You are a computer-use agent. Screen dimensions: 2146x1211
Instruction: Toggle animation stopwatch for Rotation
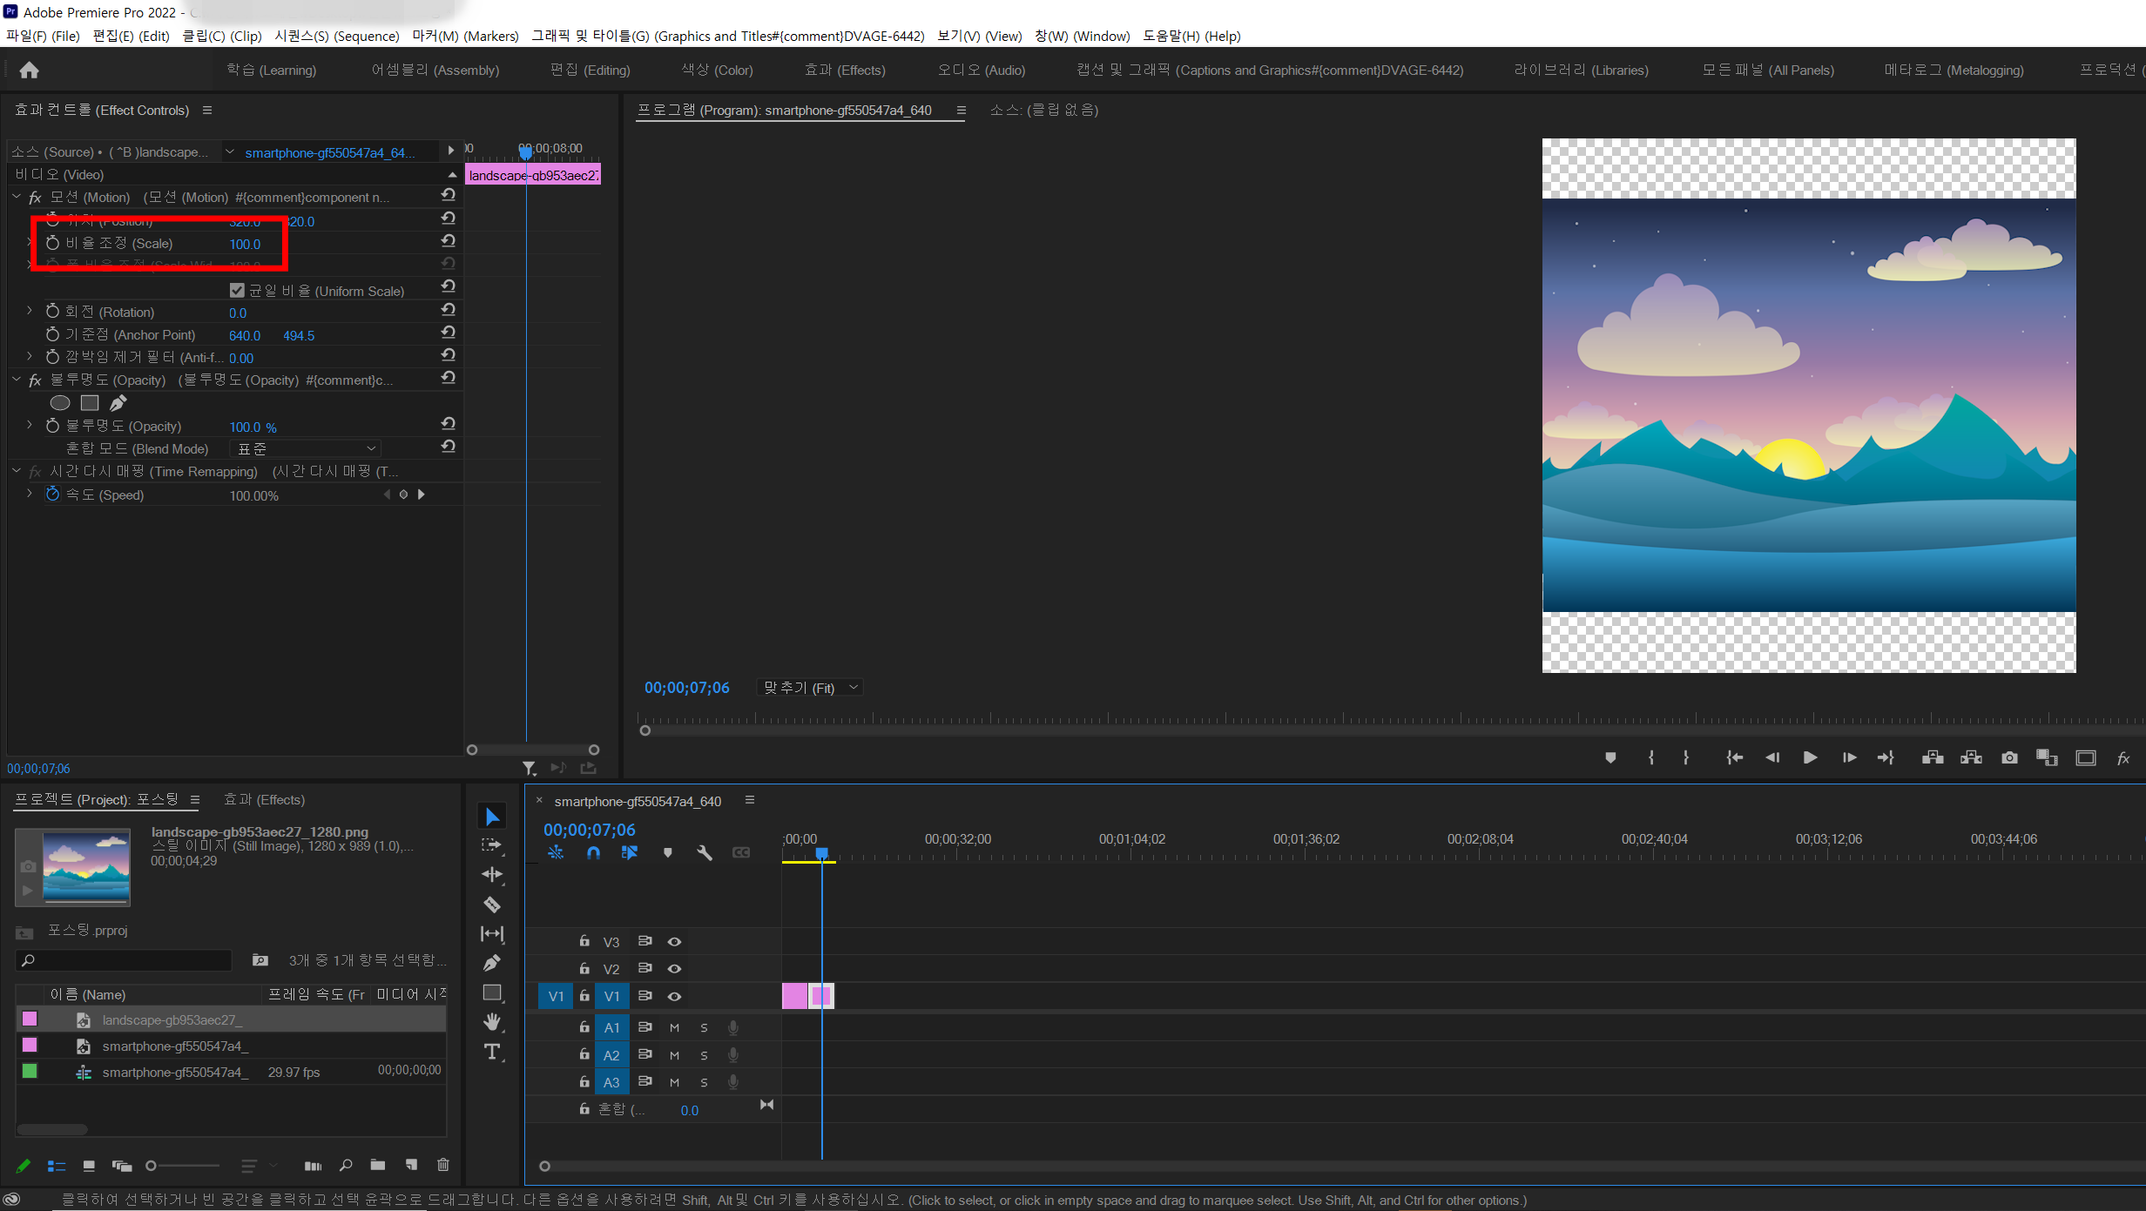click(52, 311)
